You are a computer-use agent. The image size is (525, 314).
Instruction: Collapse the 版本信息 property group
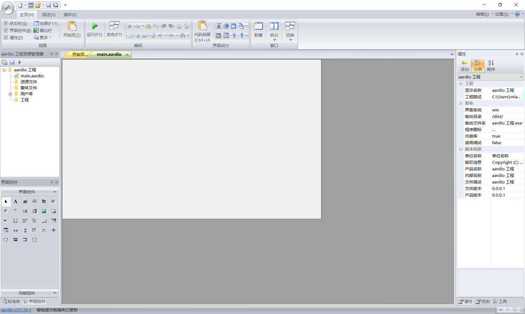click(x=461, y=149)
